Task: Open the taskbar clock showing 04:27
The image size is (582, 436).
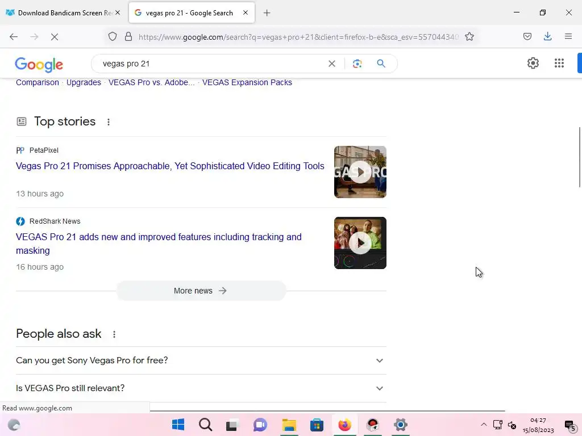Action: [x=538, y=425]
